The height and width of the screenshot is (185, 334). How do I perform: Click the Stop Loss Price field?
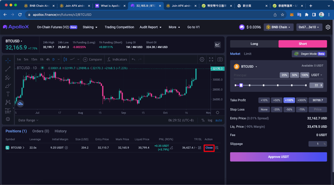coord(318,109)
